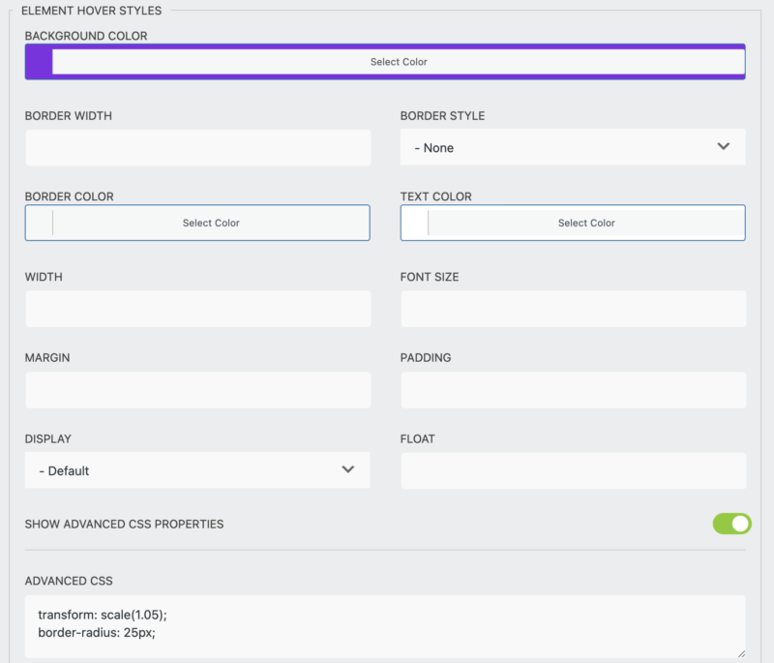Screen dimensions: 774x663
Task: Open the Border Style dropdown showing "- None"
Action: click(x=572, y=147)
